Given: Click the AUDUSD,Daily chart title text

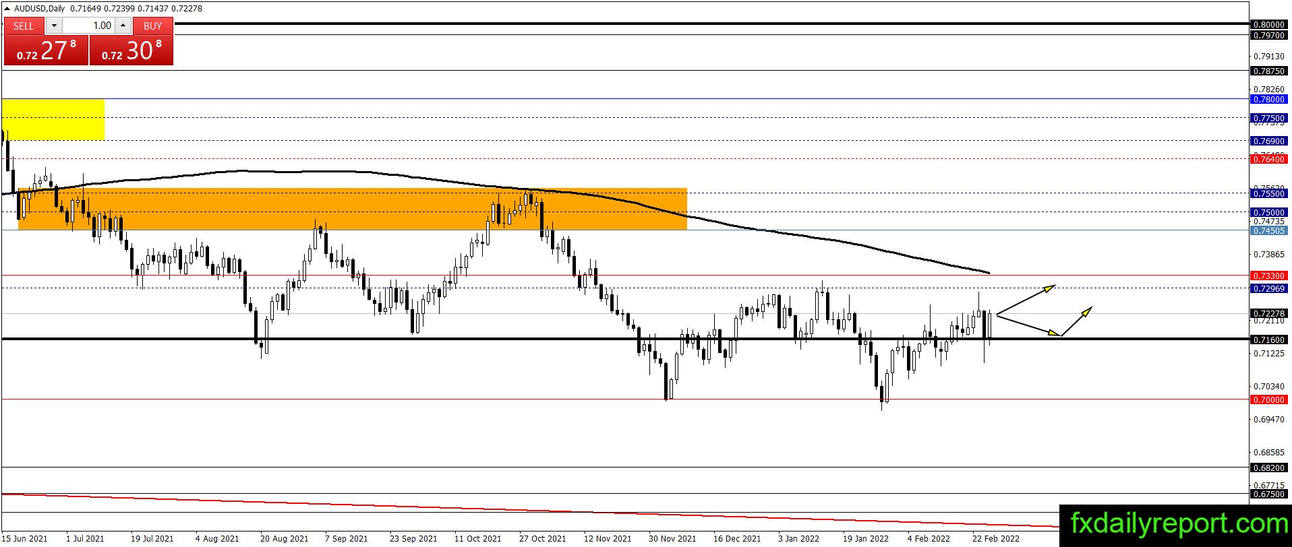Looking at the screenshot, I should coord(39,9).
